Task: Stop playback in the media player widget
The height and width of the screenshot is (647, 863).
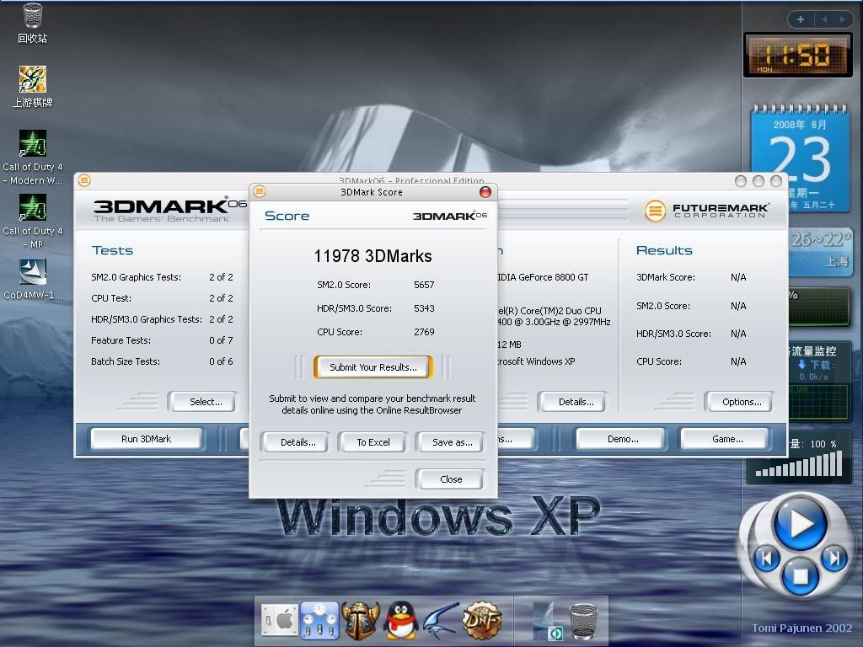Action: [800, 576]
